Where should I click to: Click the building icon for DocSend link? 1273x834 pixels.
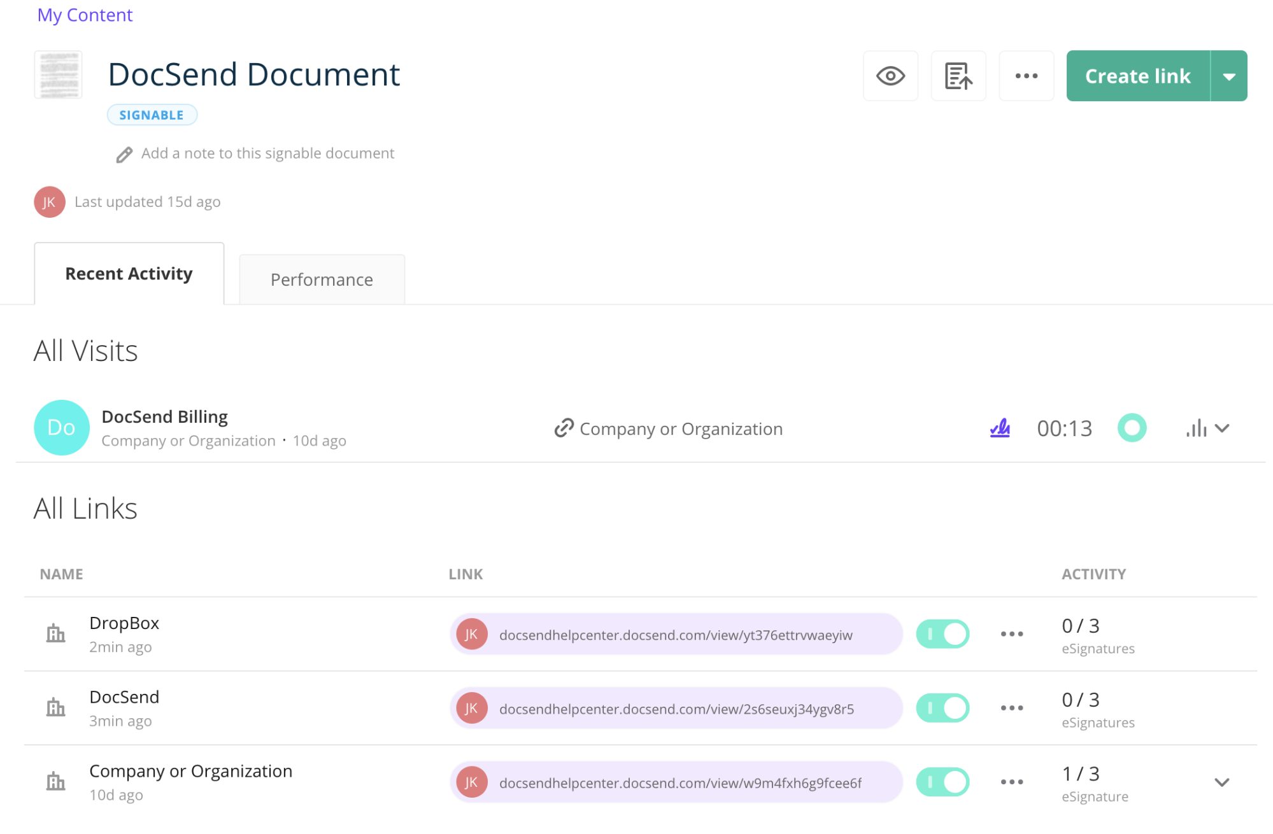coord(55,707)
